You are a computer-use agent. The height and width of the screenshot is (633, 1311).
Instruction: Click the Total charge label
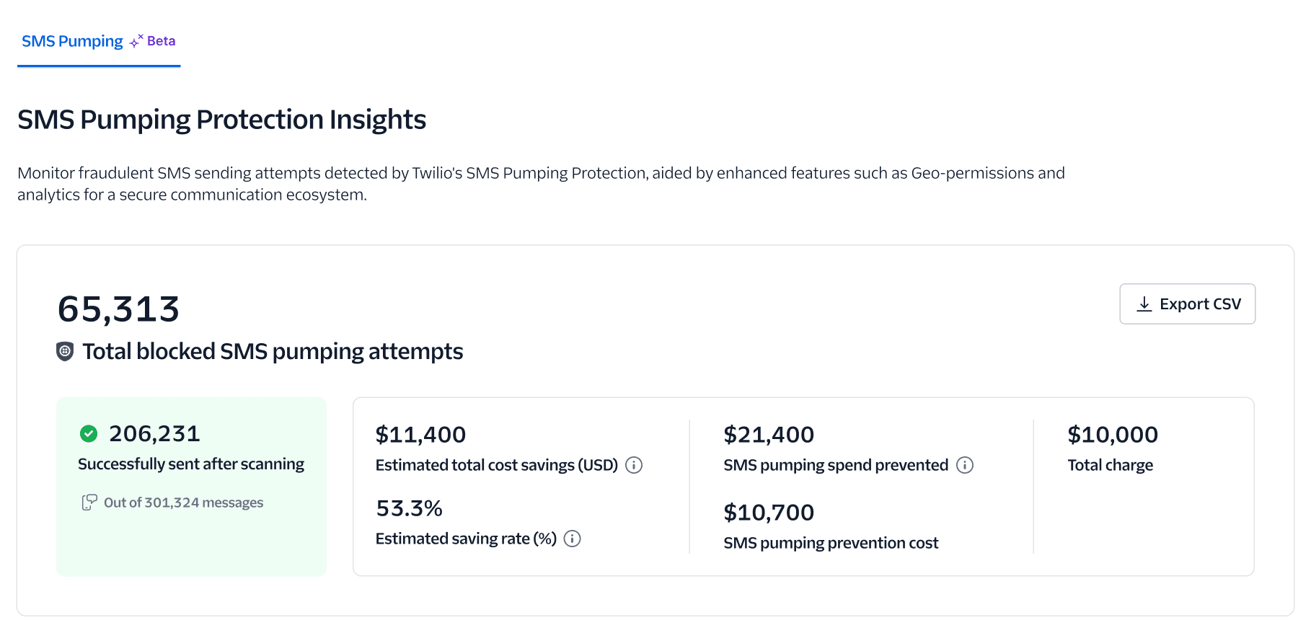(1110, 466)
